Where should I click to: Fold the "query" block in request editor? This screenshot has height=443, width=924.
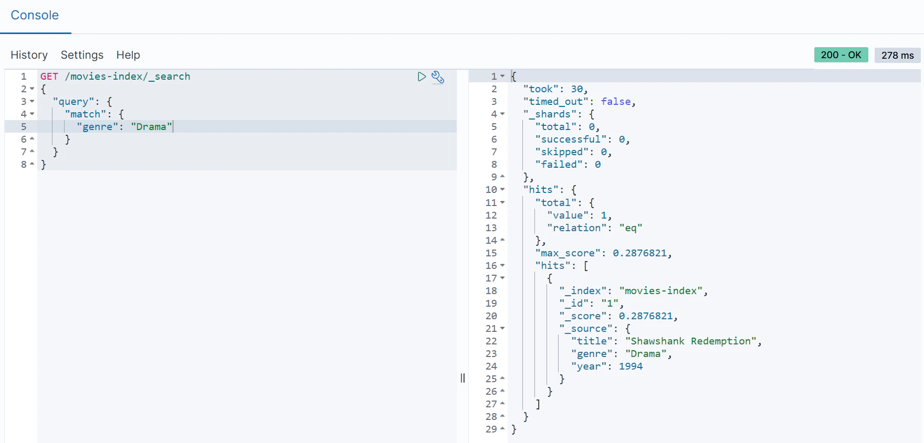pos(32,101)
